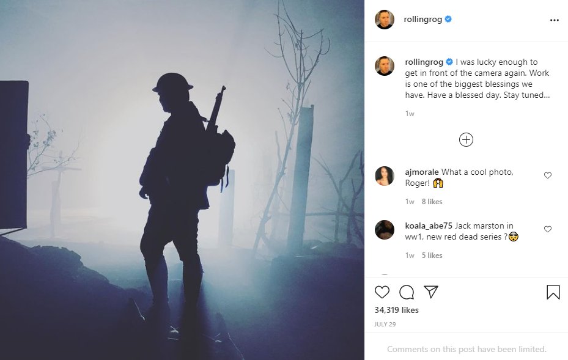Click rollingrog avatar beside the caption

tap(385, 66)
